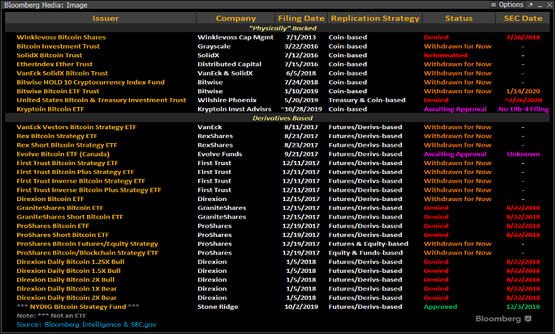Close the Bloomberg Media window
Screen dimensions: 555x334
pos(549,5)
